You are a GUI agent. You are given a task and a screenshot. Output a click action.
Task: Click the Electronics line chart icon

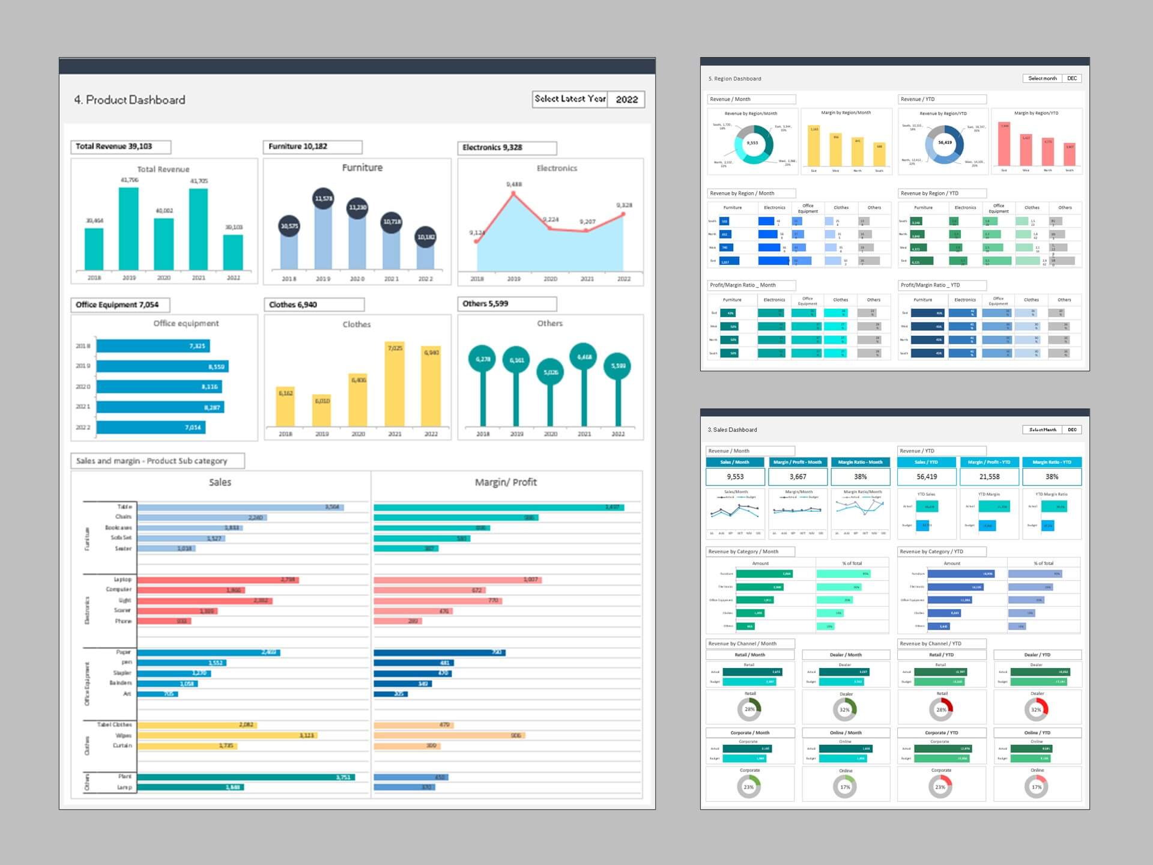(x=557, y=218)
